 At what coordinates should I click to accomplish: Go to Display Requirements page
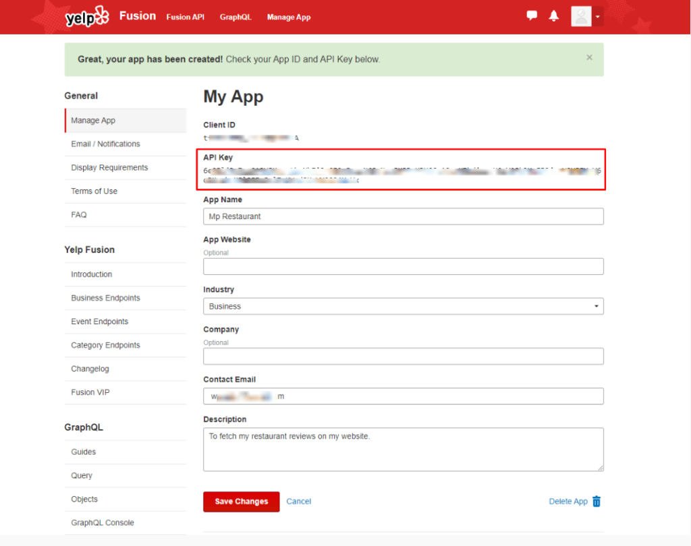click(126, 168)
